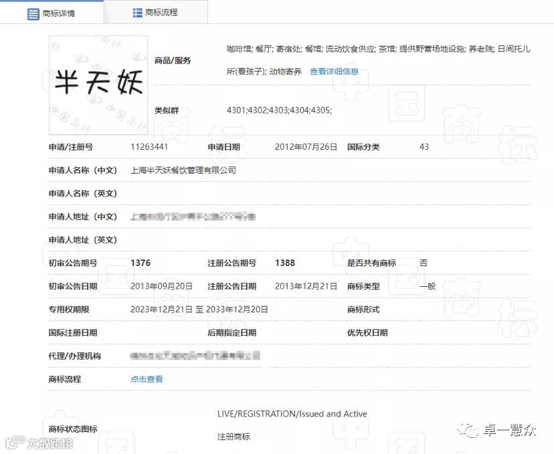Select the blurred agency name value
554x454 pixels.
click(x=195, y=356)
